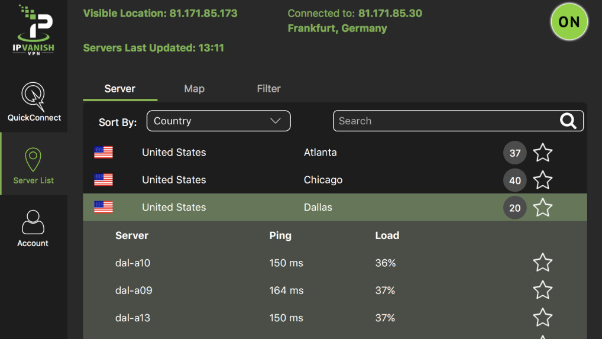Favorite server dal-a13 with its star
This screenshot has width=602, height=339.
pyautogui.click(x=542, y=318)
